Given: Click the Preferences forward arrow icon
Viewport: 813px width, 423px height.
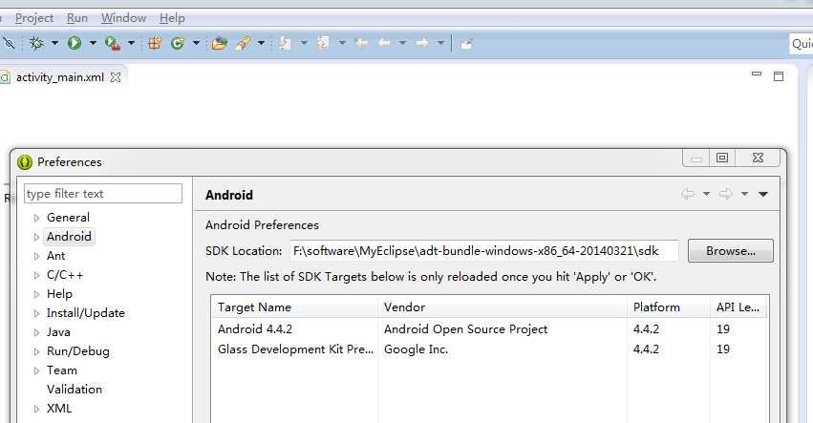Looking at the screenshot, I should pyautogui.click(x=726, y=194).
